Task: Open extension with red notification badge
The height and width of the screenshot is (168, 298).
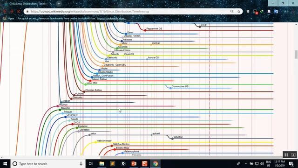Action: [x=256, y=12]
